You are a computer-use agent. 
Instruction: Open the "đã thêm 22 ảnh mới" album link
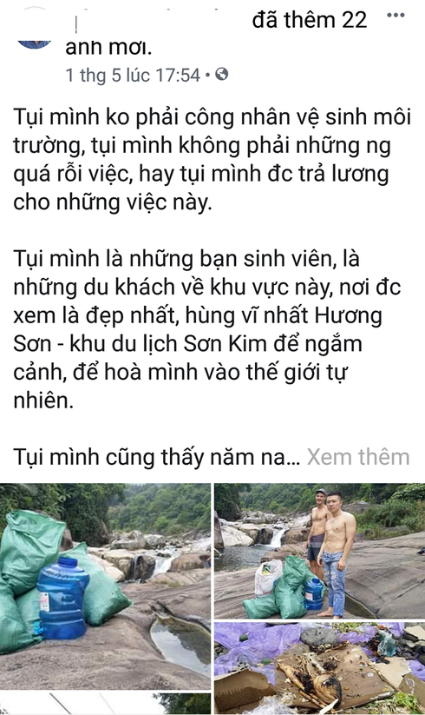coord(216,33)
